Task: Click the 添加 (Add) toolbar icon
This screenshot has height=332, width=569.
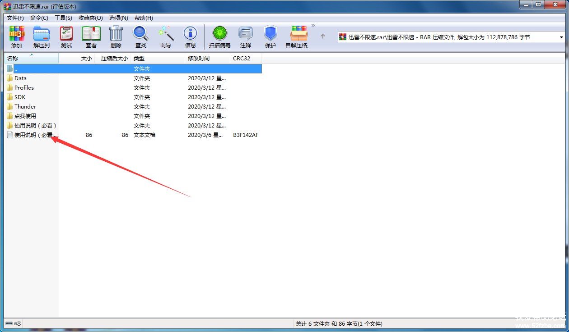Action: pyautogui.click(x=17, y=37)
